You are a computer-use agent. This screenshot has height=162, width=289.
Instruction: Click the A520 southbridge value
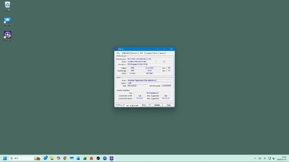150,71
